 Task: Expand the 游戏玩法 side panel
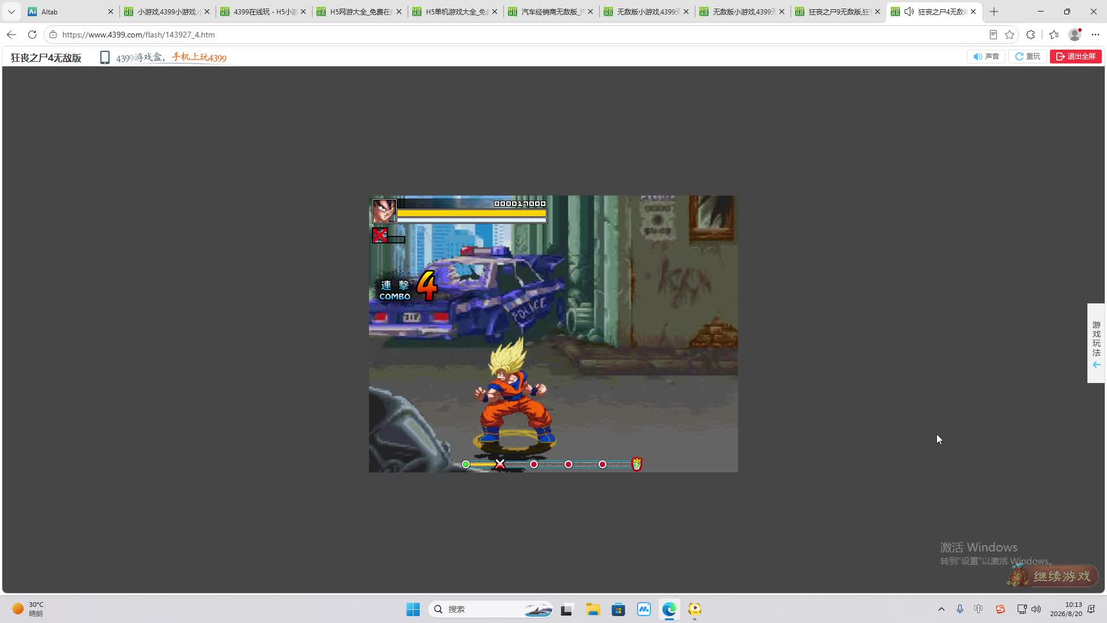[x=1096, y=343]
